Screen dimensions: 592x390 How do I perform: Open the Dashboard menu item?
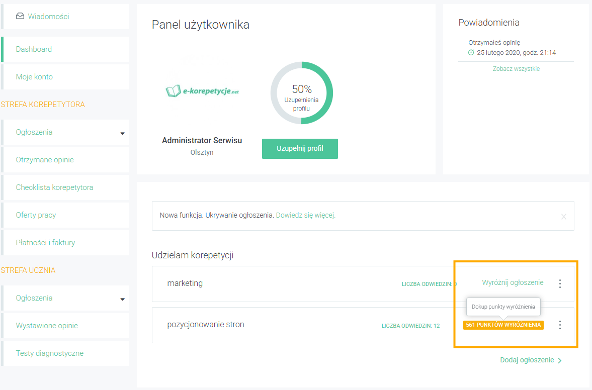pyautogui.click(x=66, y=49)
